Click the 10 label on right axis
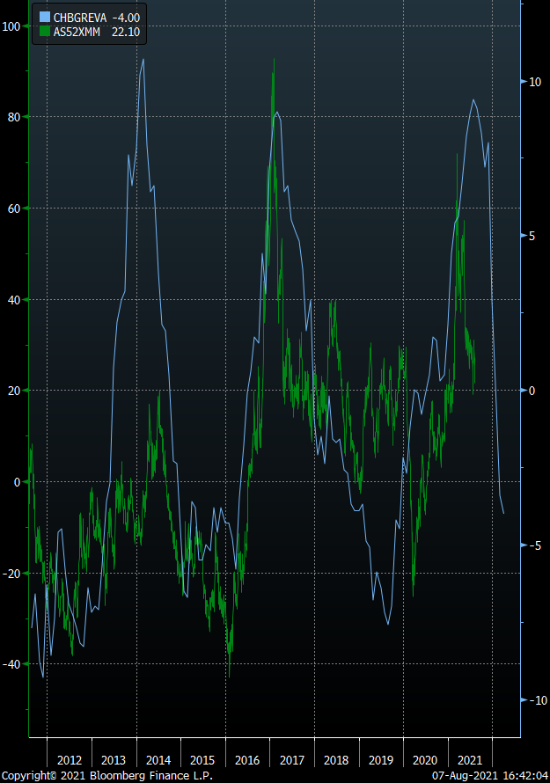 [x=535, y=82]
